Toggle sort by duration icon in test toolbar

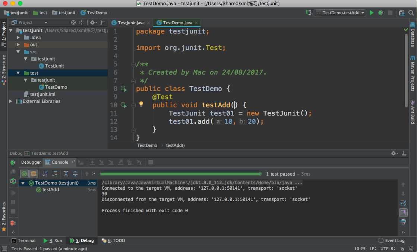coord(54,174)
